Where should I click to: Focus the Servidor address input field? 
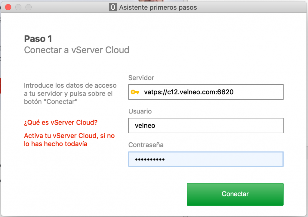206,92
